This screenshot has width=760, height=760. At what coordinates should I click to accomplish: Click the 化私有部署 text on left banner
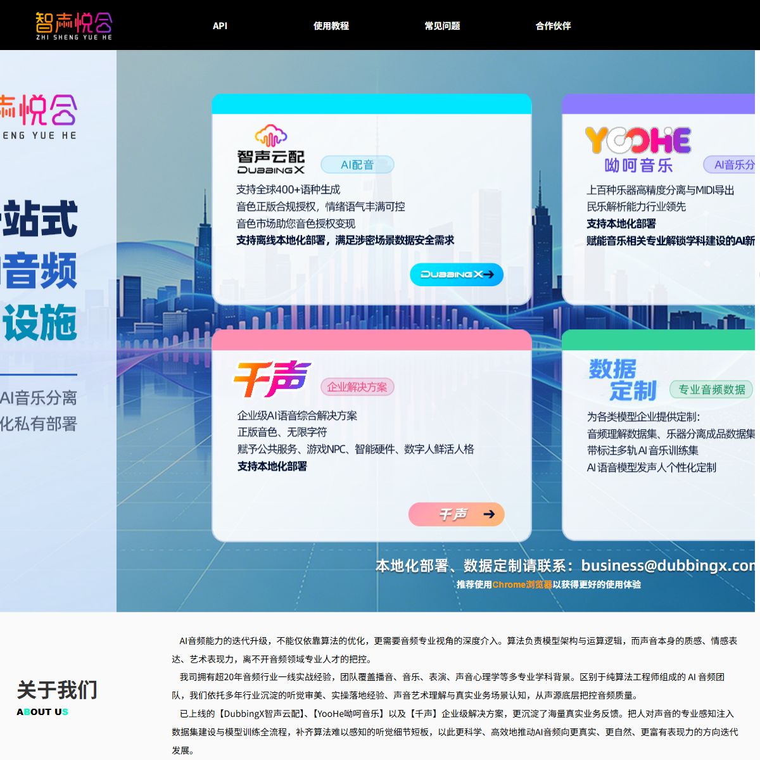point(39,424)
